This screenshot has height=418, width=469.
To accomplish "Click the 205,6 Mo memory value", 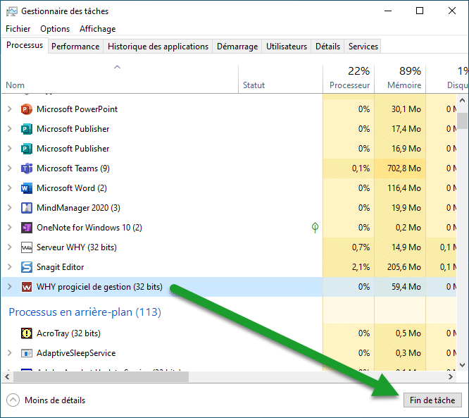I will (x=404, y=267).
